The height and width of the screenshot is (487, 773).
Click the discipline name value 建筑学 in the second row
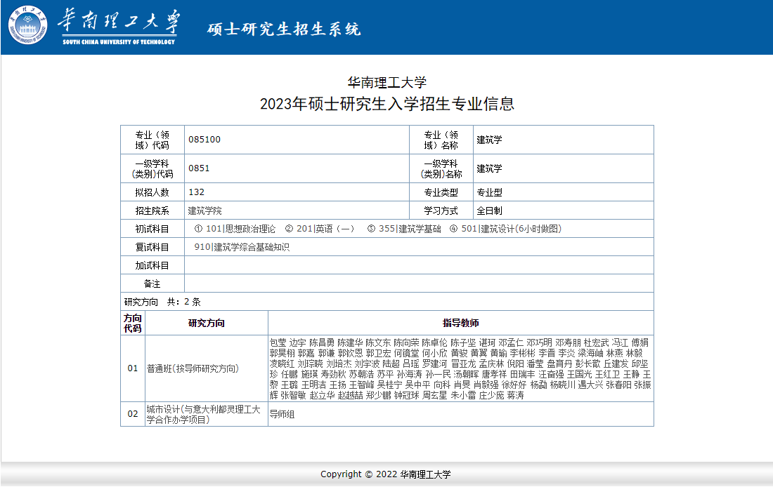tap(489, 168)
